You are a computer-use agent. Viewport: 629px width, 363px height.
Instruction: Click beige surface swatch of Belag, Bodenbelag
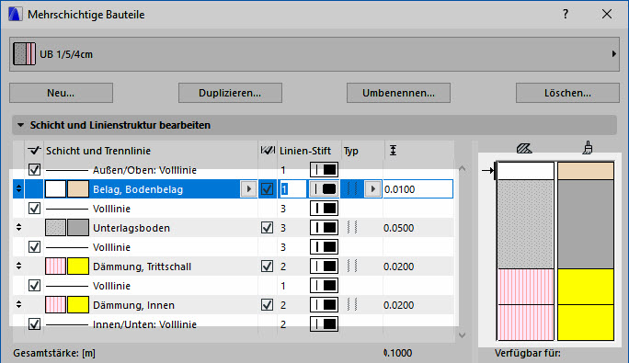point(78,189)
